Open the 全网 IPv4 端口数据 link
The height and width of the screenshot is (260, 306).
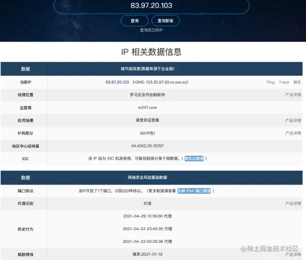click(x=194, y=191)
